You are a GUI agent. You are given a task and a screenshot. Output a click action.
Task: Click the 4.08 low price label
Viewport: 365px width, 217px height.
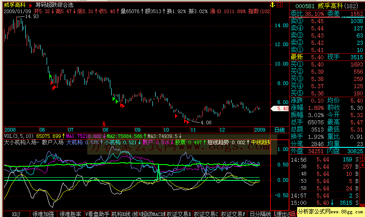206,123
